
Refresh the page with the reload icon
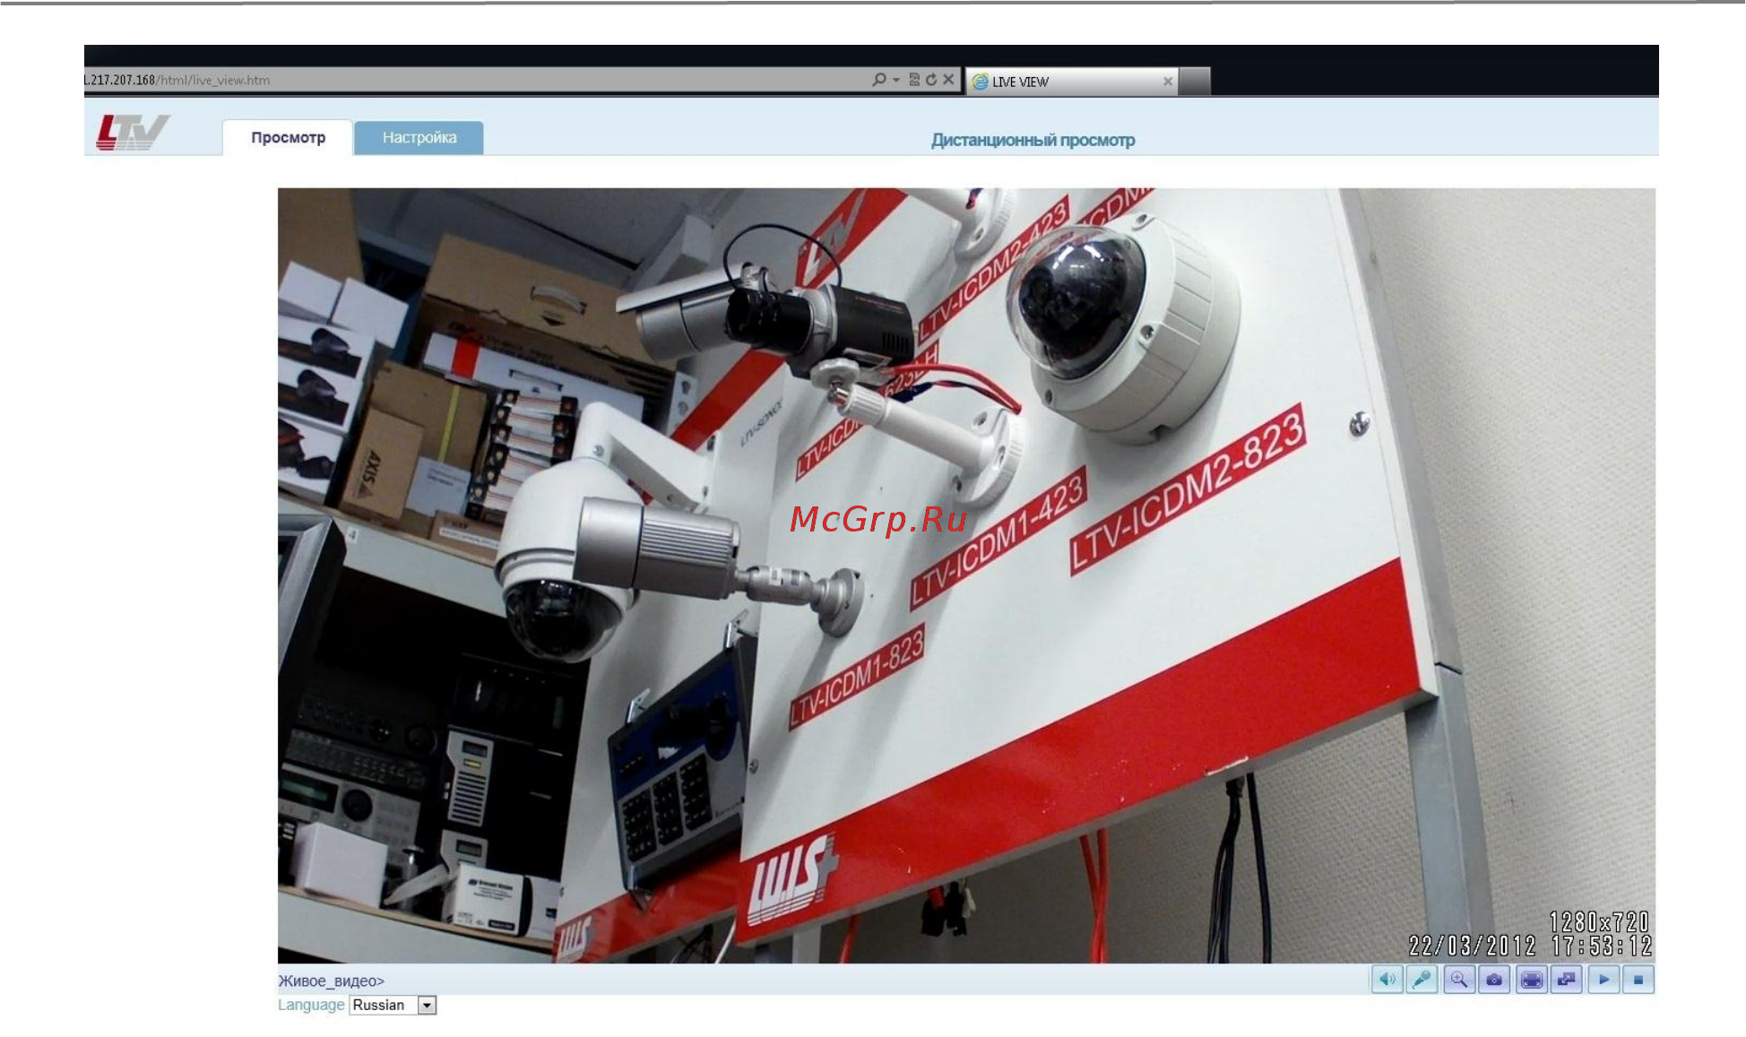point(931,80)
